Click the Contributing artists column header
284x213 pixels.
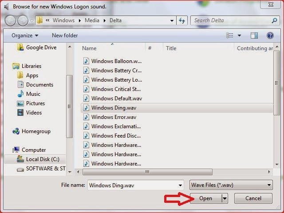[254, 48]
